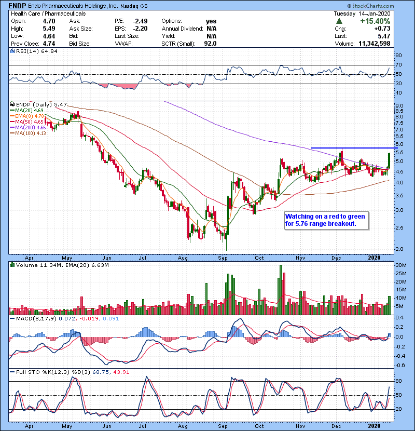Select the Low value 4.64
The image size is (415, 431).
49,36
